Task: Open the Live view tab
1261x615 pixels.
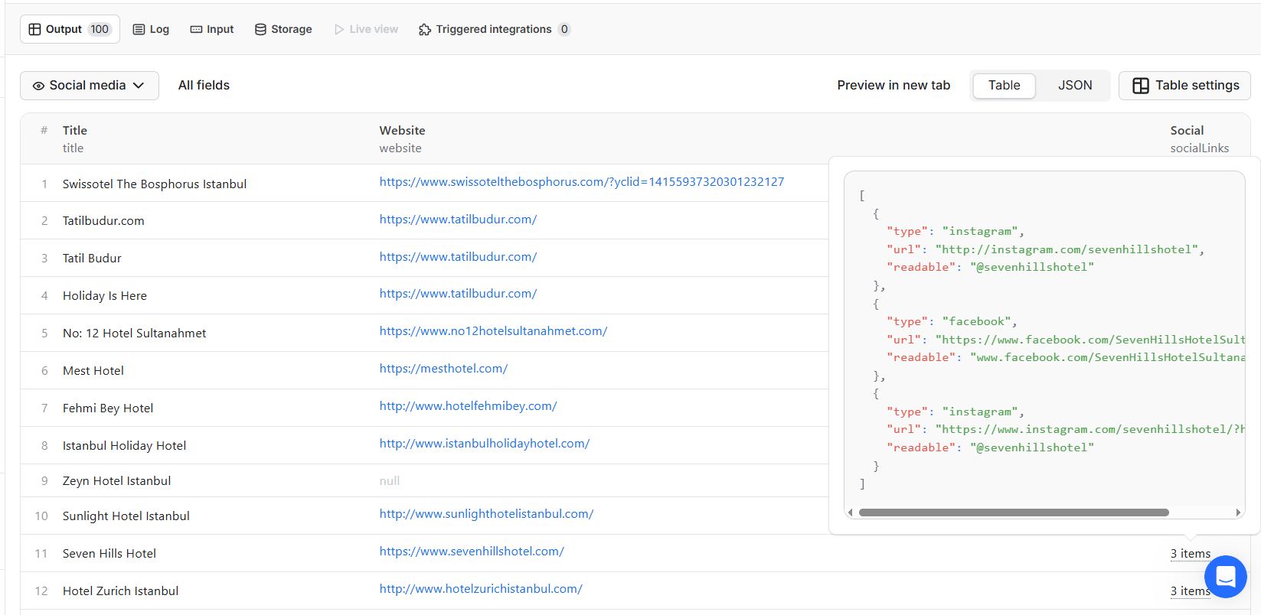Action: pyautogui.click(x=366, y=29)
